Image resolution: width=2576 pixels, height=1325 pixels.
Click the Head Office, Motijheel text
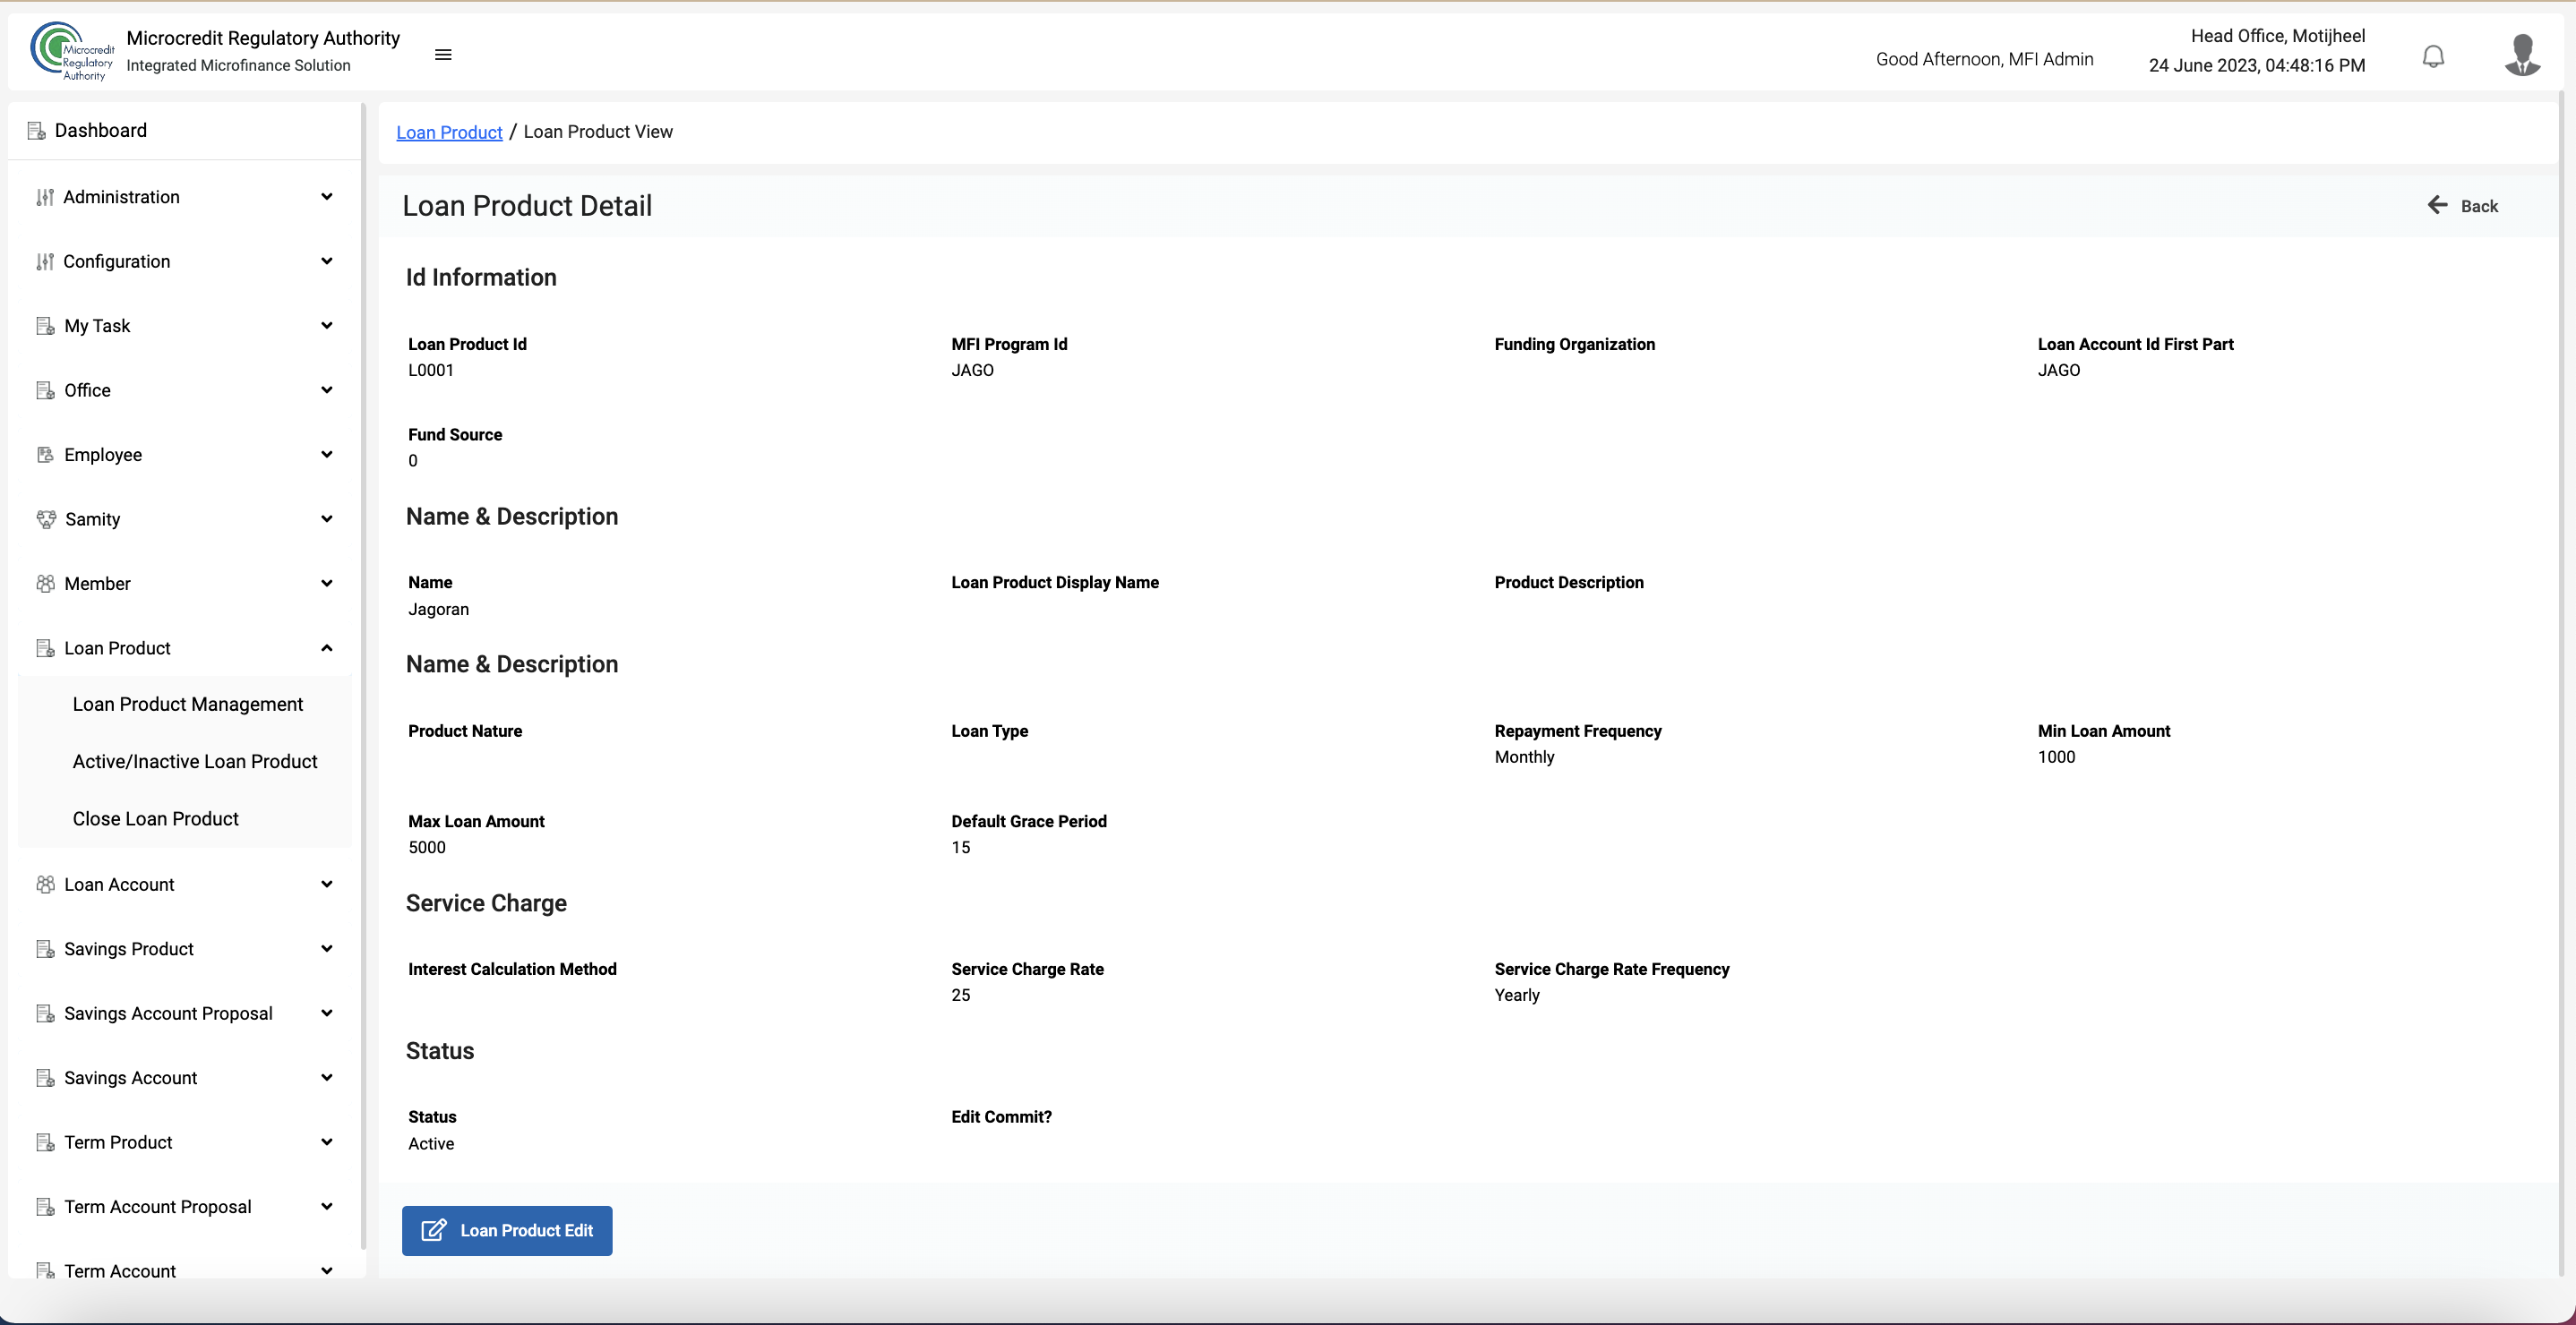click(x=2278, y=36)
